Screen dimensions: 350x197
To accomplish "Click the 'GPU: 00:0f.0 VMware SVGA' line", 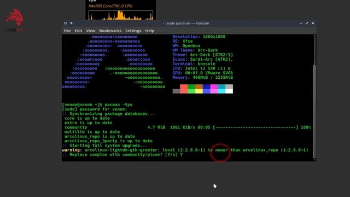I will coord(203,73).
